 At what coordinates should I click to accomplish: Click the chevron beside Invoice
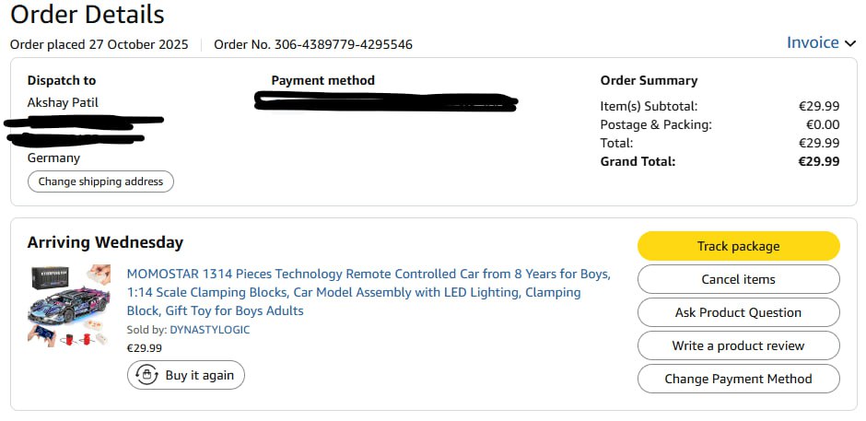coord(849,43)
